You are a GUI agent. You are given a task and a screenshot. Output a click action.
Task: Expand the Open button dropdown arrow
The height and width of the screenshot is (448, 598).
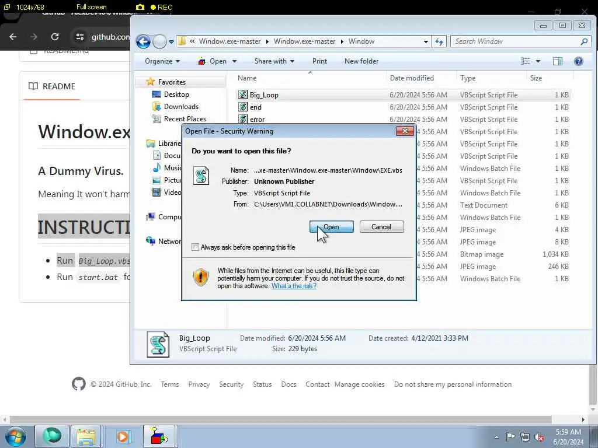[x=234, y=61]
